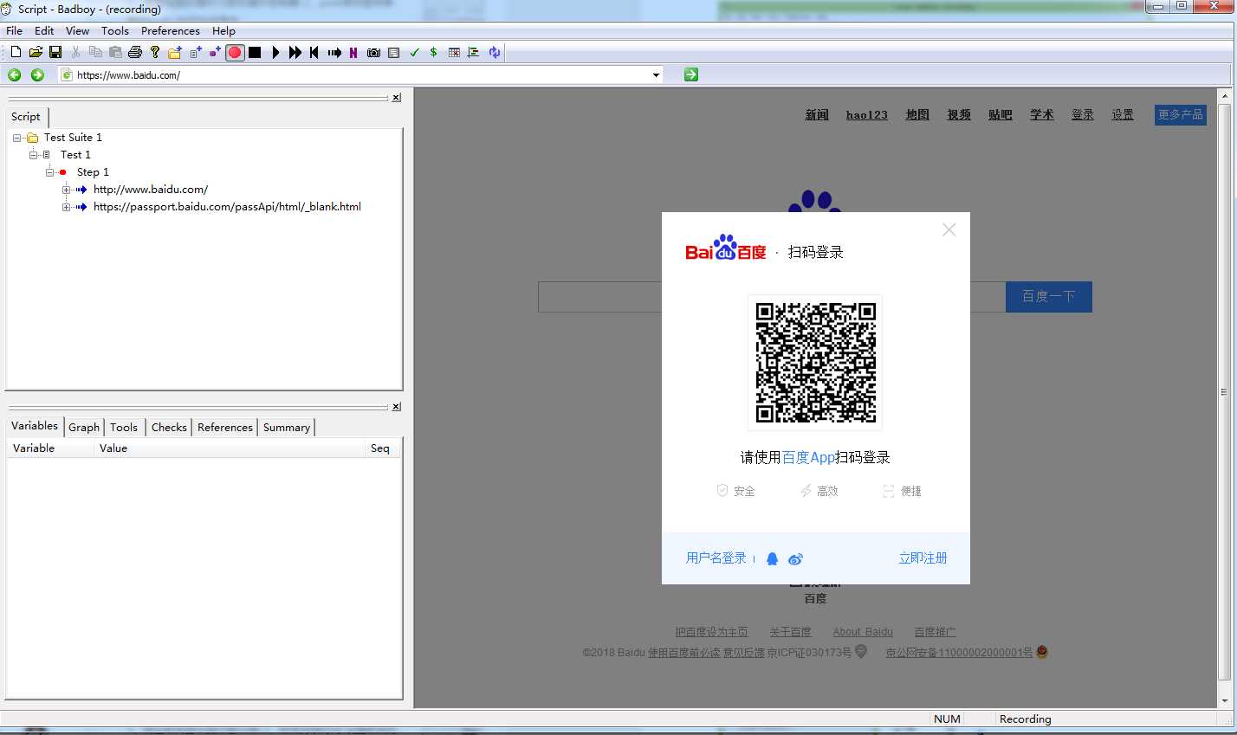Click the Seq column header
This screenshot has height=735, width=1237.
point(381,448)
